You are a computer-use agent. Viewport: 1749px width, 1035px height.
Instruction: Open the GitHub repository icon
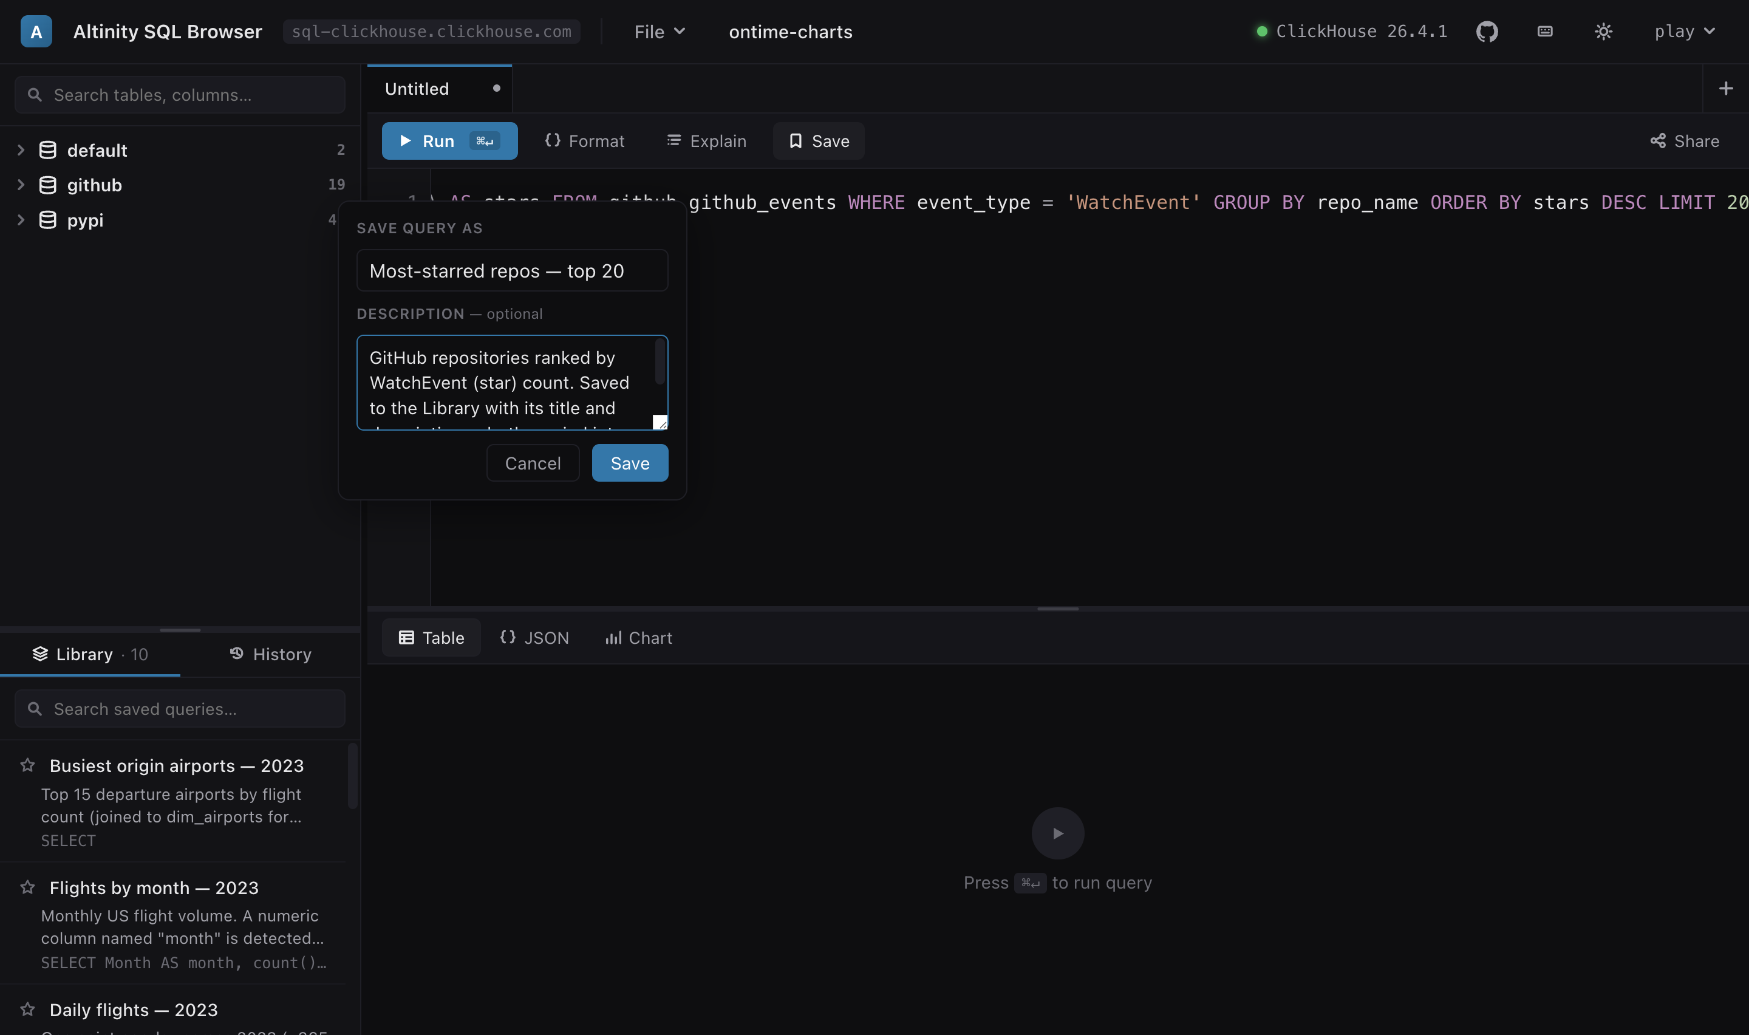(1487, 32)
